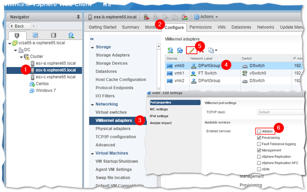Click the FT Switch port group icon

pos(193,74)
